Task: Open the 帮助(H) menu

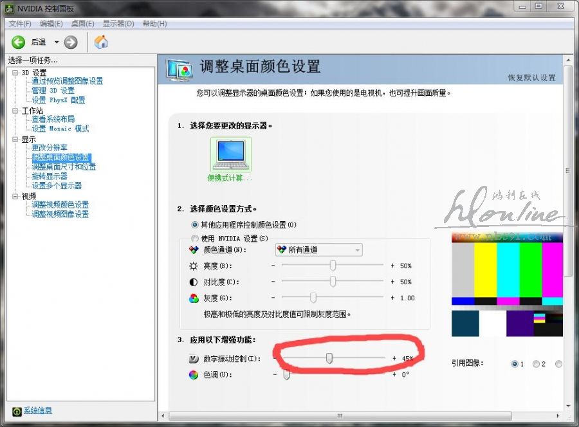Action: [154, 24]
